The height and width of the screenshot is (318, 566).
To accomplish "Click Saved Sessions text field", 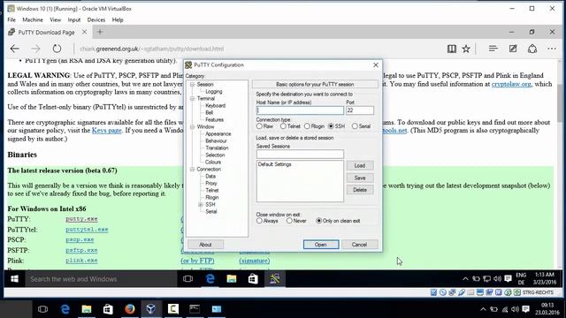I will click(x=300, y=155).
